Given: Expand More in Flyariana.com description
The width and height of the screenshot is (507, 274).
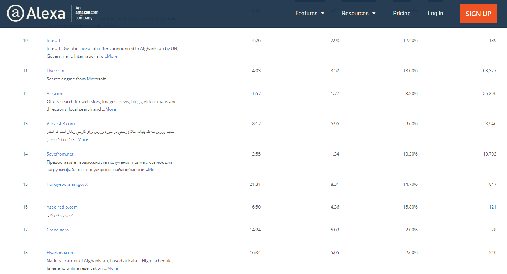Looking at the screenshot, I should coord(113,268).
